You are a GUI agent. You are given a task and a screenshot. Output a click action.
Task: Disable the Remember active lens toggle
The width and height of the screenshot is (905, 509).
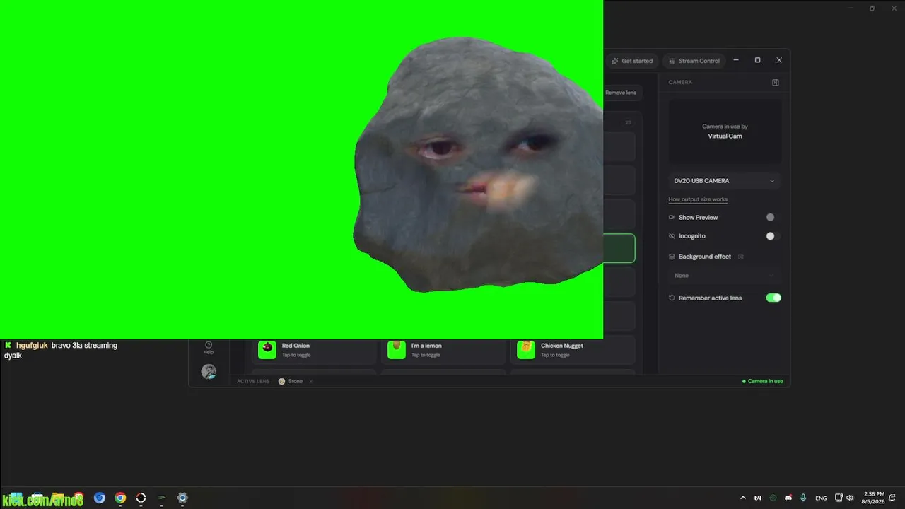point(773,298)
